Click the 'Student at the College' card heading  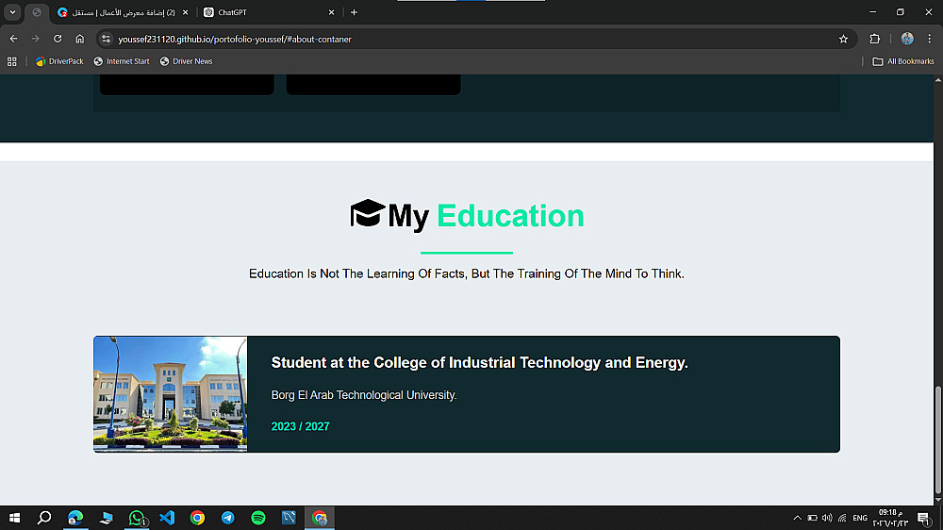click(x=479, y=363)
